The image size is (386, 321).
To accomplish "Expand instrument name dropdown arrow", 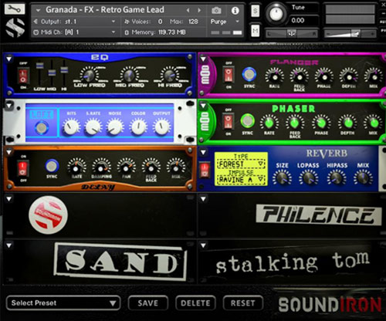I will pos(39,10).
